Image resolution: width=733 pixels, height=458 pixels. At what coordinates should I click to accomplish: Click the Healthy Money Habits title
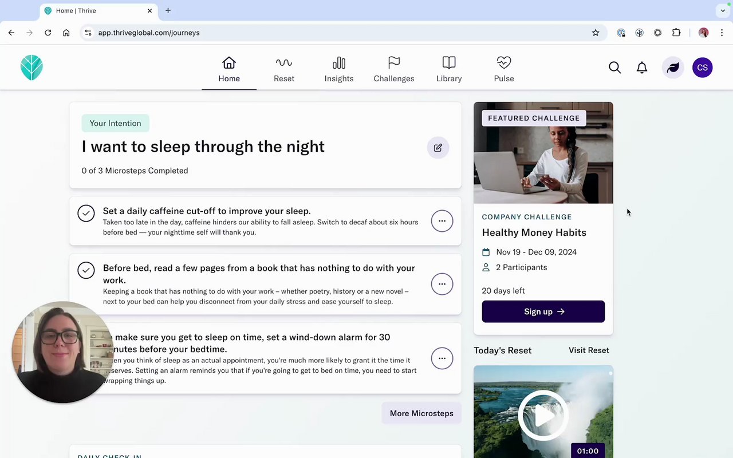pos(534,232)
